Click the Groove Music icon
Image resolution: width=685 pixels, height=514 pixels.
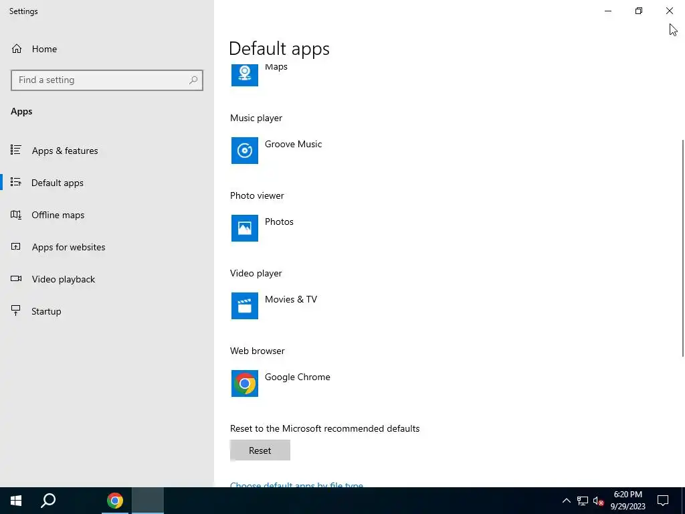pos(245,151)
